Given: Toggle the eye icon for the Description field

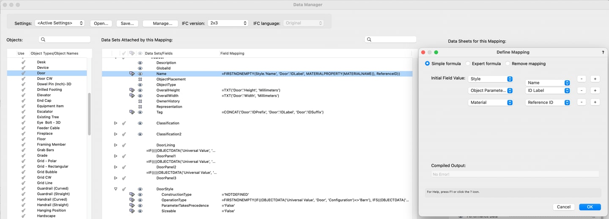Looking at the screenshot, I should pos(140,63).
